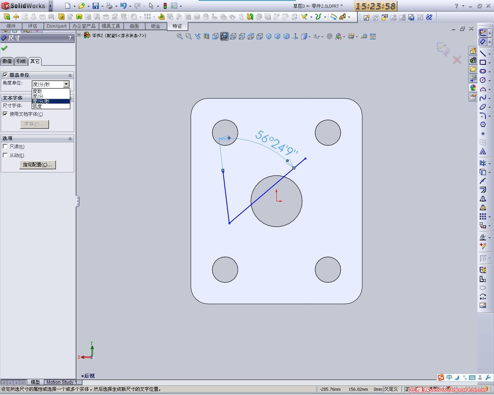Expand the 零件2 feature tree node
Screen dimensions: 494x395
click(79, 35)
